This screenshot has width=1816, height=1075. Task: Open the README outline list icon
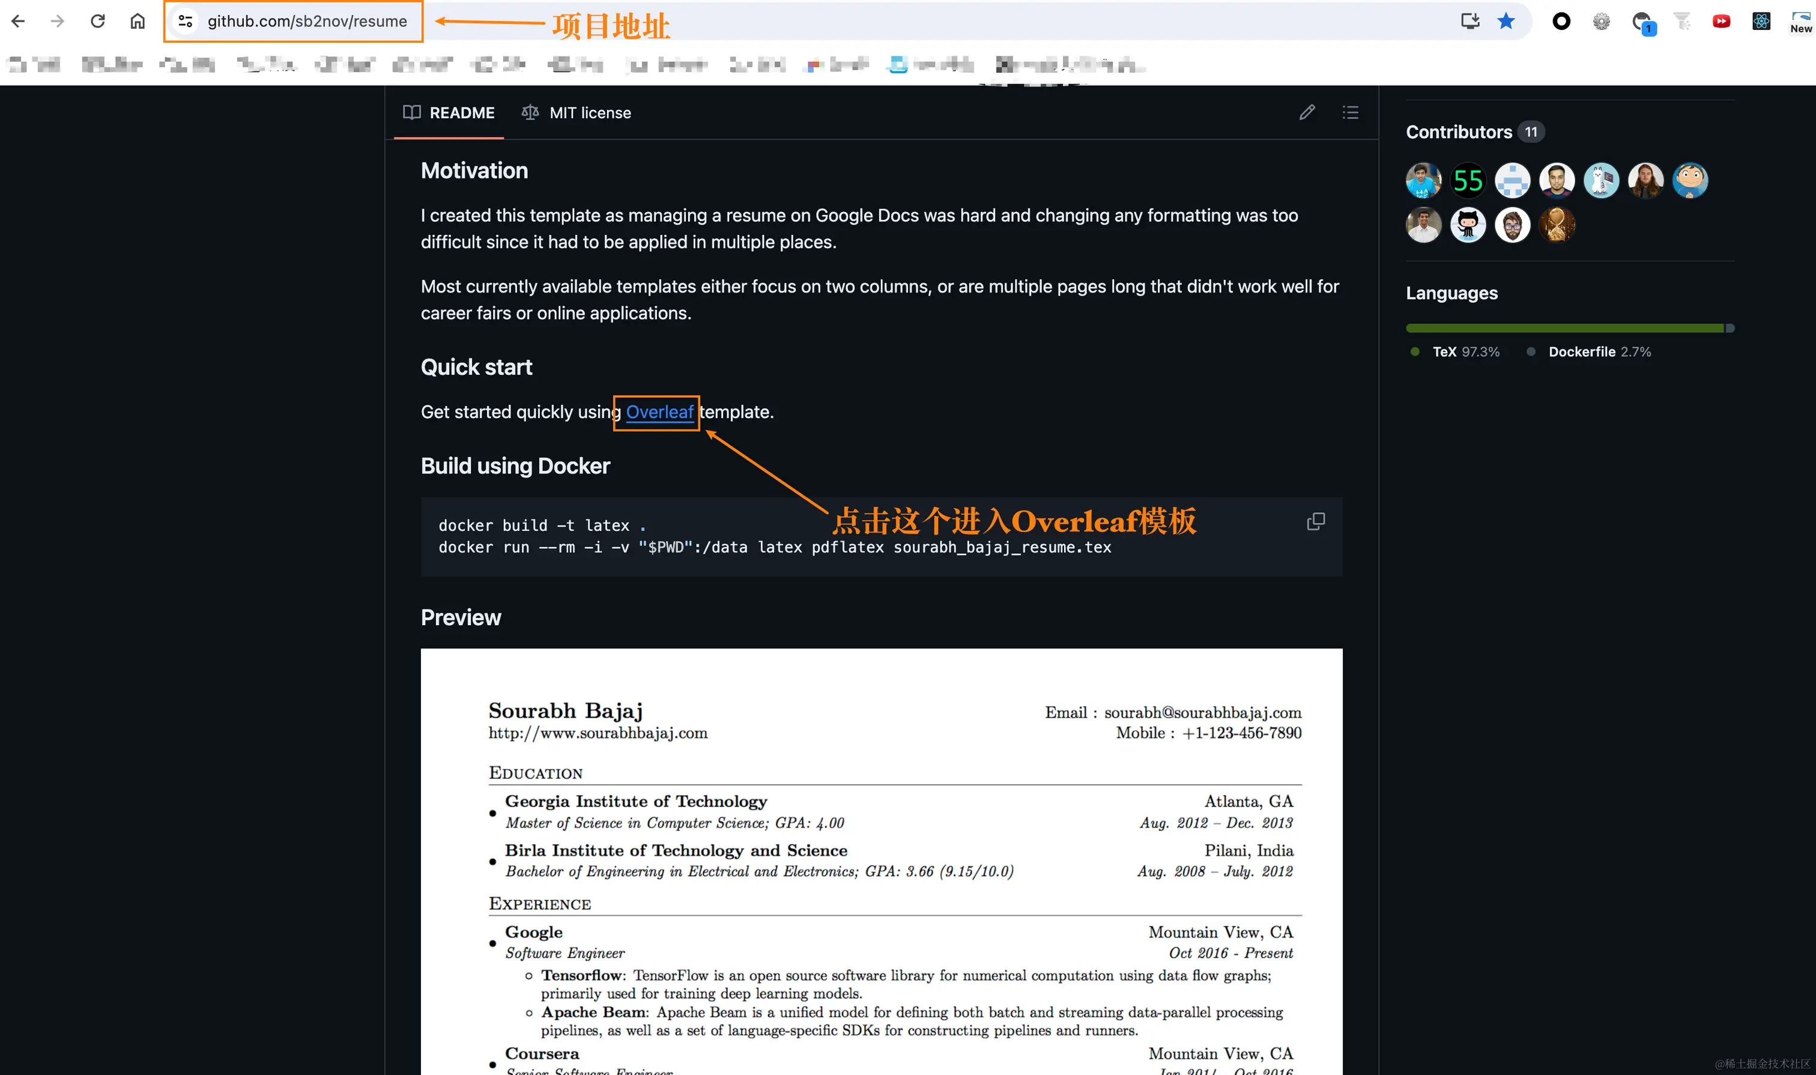[x=1350, y=112]
